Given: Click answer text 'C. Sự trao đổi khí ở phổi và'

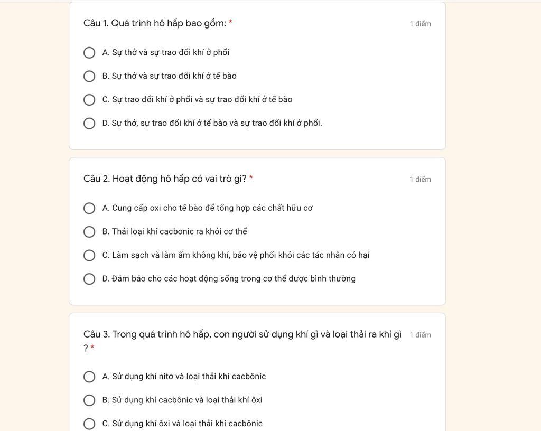Looking at the screenshot, I should (197, 100).
